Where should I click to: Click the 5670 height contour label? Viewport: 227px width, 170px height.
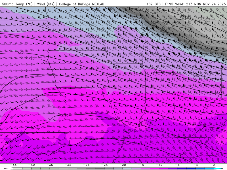pyautogui.click(x=22, y=53)
